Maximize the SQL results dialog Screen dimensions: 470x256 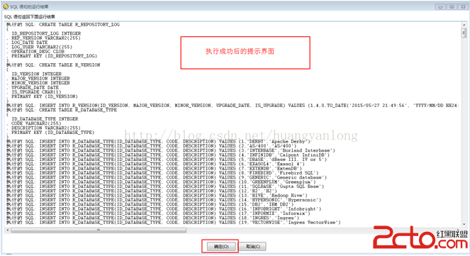point(452,6)
